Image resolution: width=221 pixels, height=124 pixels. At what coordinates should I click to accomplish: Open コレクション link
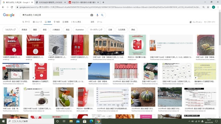[x=196, y=22]
